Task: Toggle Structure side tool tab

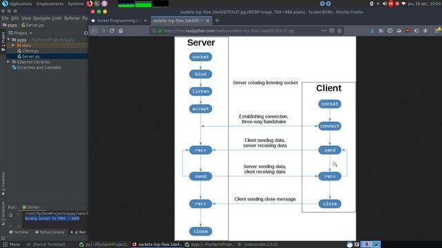Action: 3,213
